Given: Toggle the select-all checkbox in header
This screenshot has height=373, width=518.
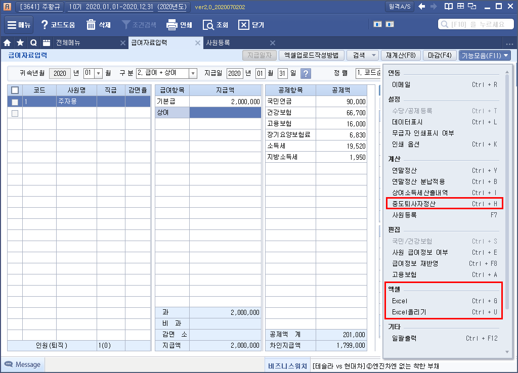Looking at the screenshot, I should point(15,90).
